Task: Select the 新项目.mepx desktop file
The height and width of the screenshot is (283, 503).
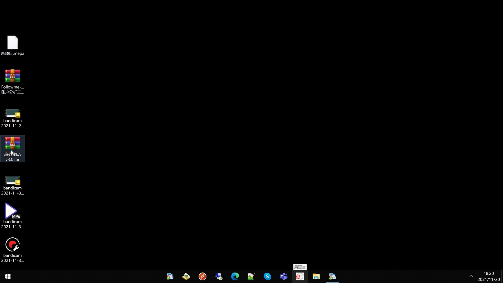Action: pyautogui.click(x=12, y=45)
